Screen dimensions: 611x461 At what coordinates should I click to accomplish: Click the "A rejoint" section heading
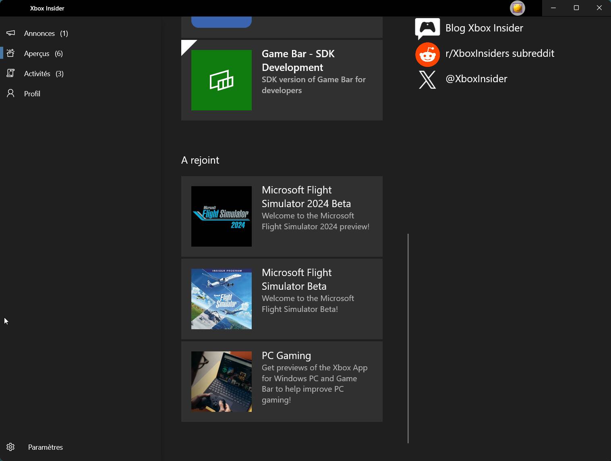[200, 160]
